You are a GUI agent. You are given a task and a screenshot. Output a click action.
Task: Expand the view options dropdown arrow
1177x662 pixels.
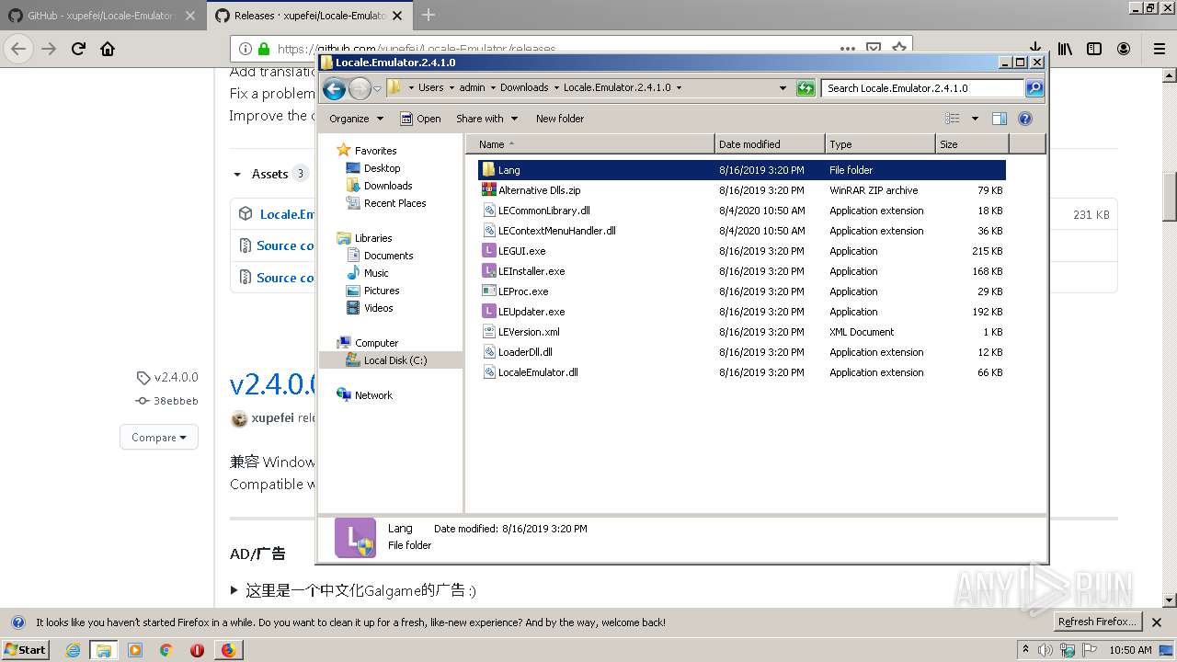point(975,119)
